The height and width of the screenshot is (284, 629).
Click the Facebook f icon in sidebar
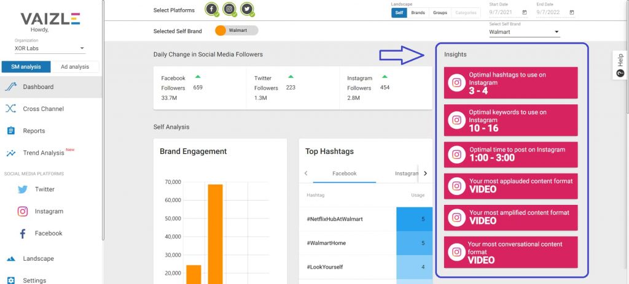23,234
